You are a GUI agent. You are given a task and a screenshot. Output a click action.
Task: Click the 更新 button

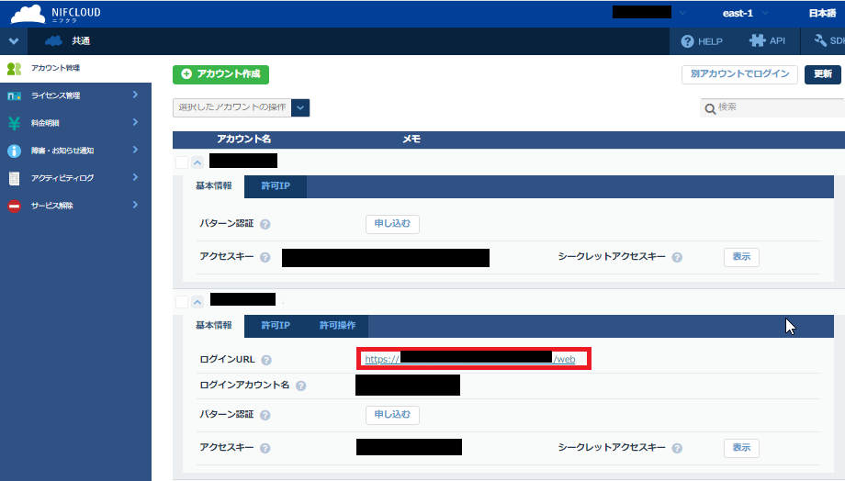[x=822, y=74]
